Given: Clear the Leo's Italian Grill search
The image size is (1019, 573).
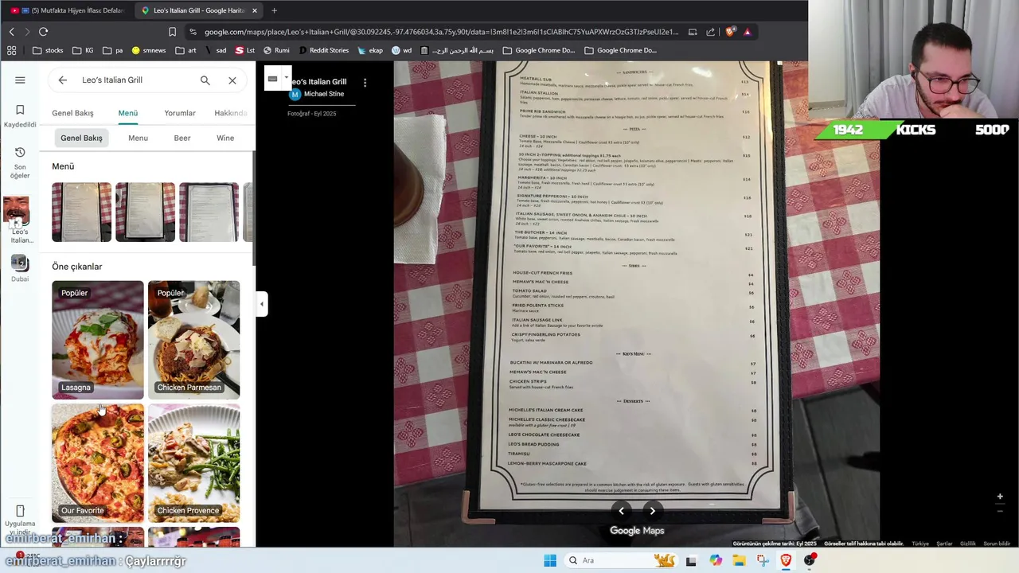Looking at the screenshot, I should pos(232,80).
